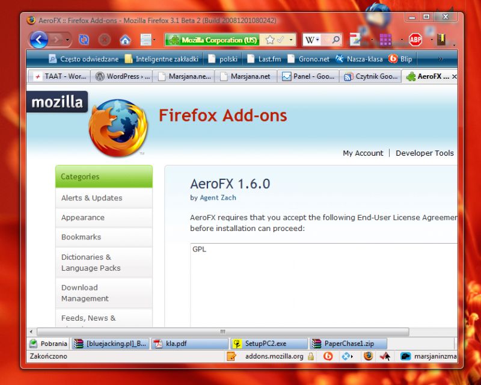This screenshot has width=481, height=385.
Task: Open the Blip bookmark
Action: 400,59
